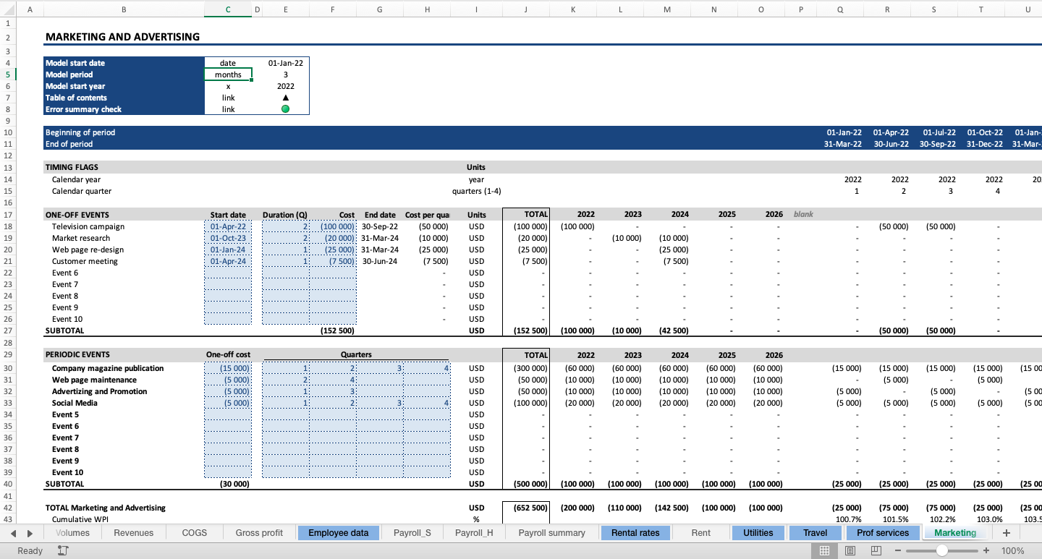Select the 'Television campaign' label cell
Screen dimensions: 1042x559
88,226
